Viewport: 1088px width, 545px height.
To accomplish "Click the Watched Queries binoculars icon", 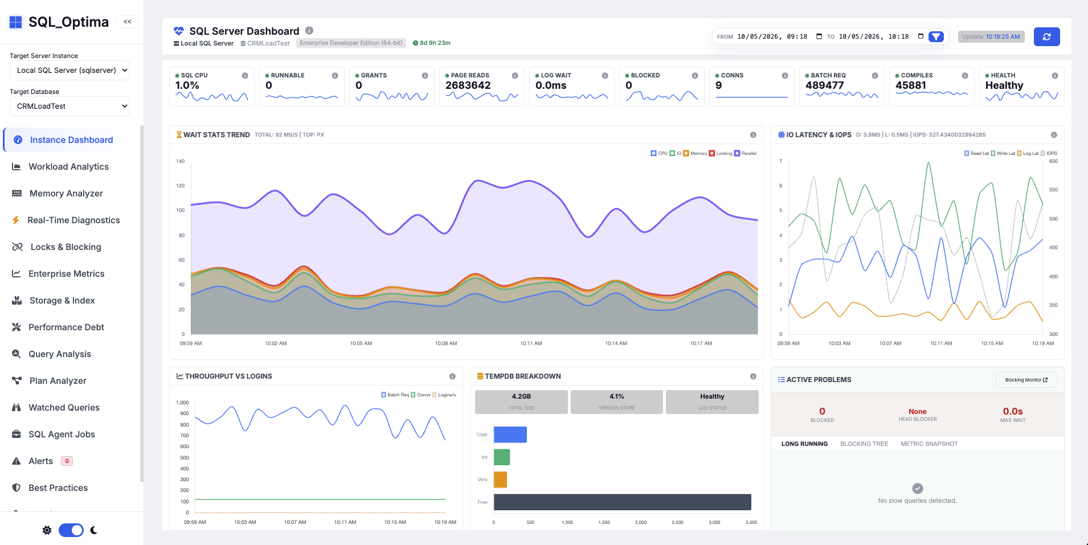I will (17, 408).
